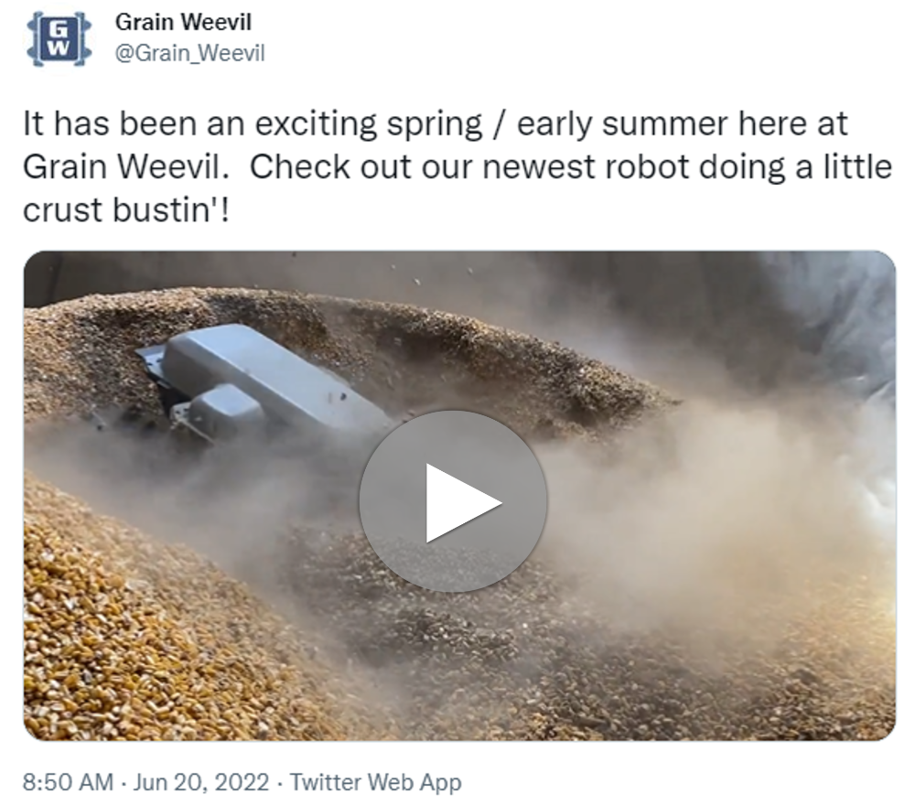The image size is (915, 805).
Task: Click the small raised box on robot
Action: (x=225, y=410)
